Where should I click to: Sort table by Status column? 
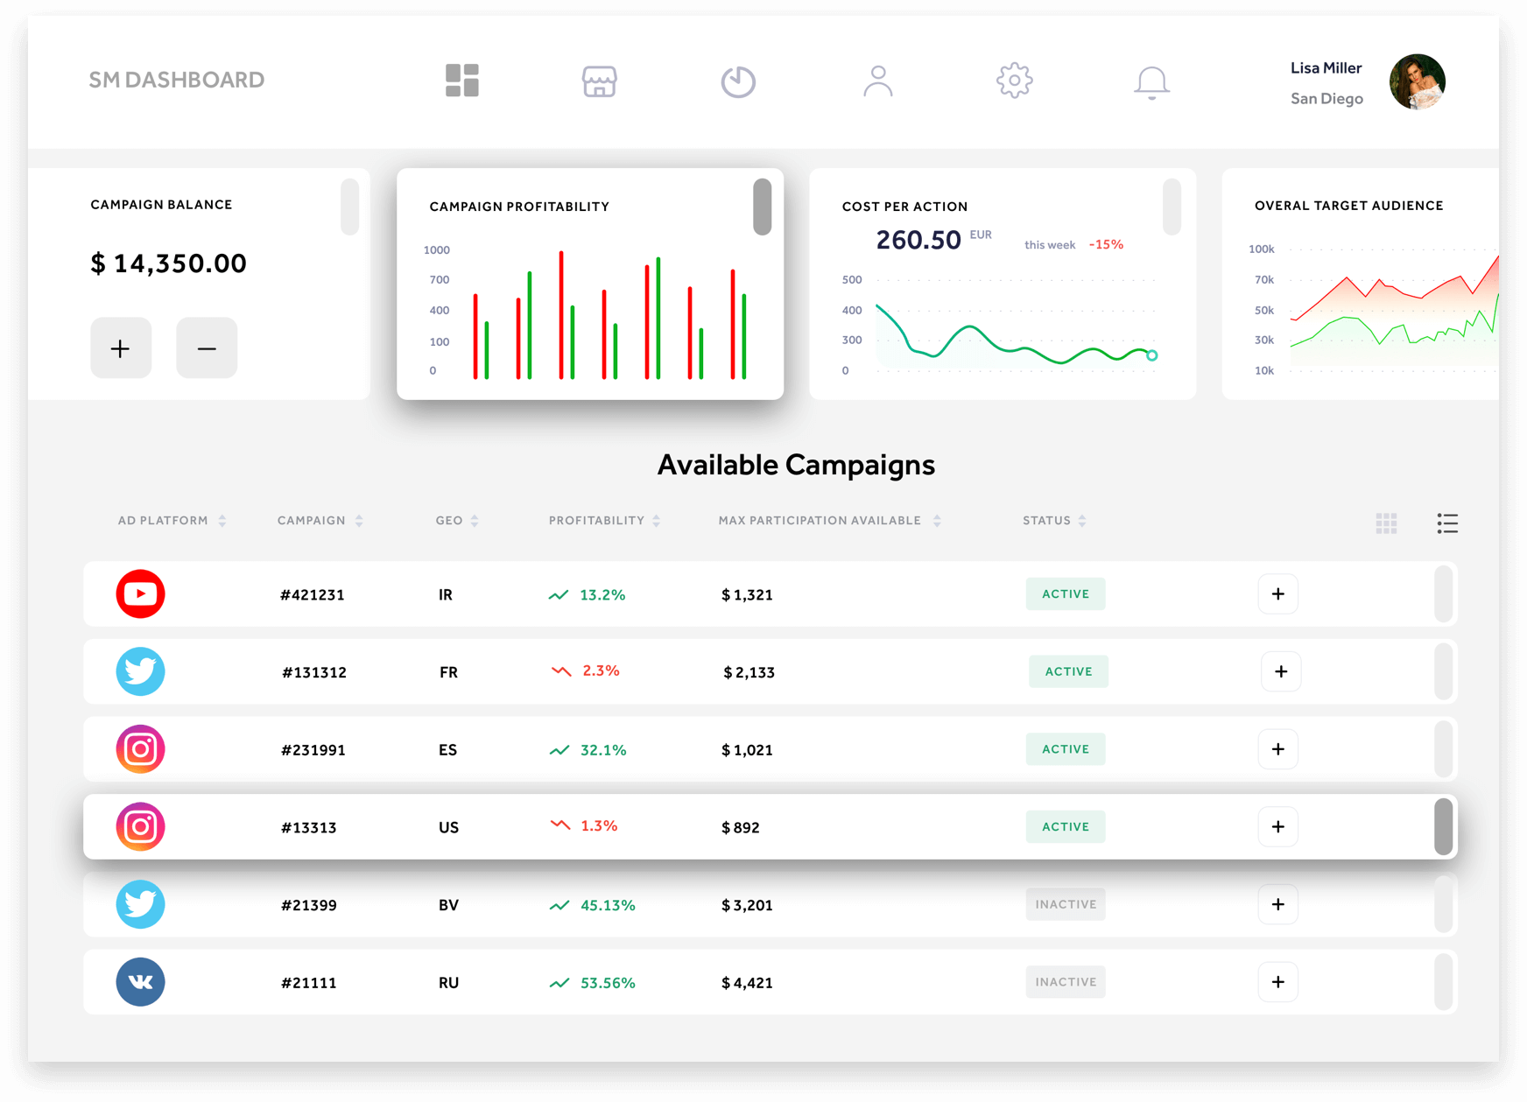pyautogui.click(x=1054, y=521)
